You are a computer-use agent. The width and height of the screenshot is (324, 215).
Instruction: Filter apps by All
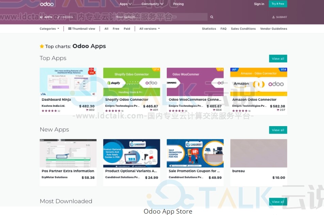107,28
